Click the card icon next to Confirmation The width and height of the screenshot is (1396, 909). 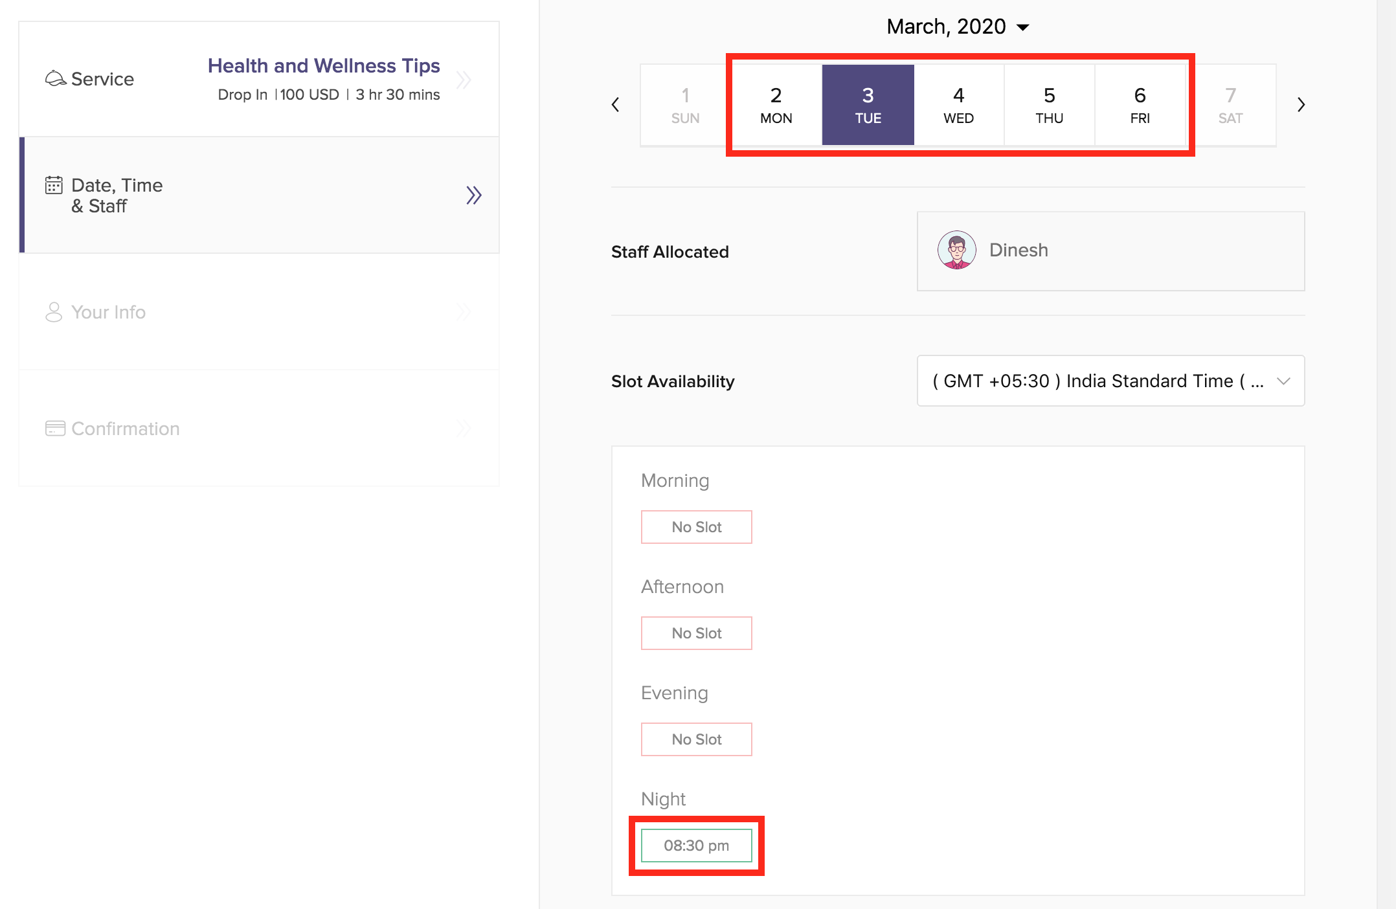[55, 429]
